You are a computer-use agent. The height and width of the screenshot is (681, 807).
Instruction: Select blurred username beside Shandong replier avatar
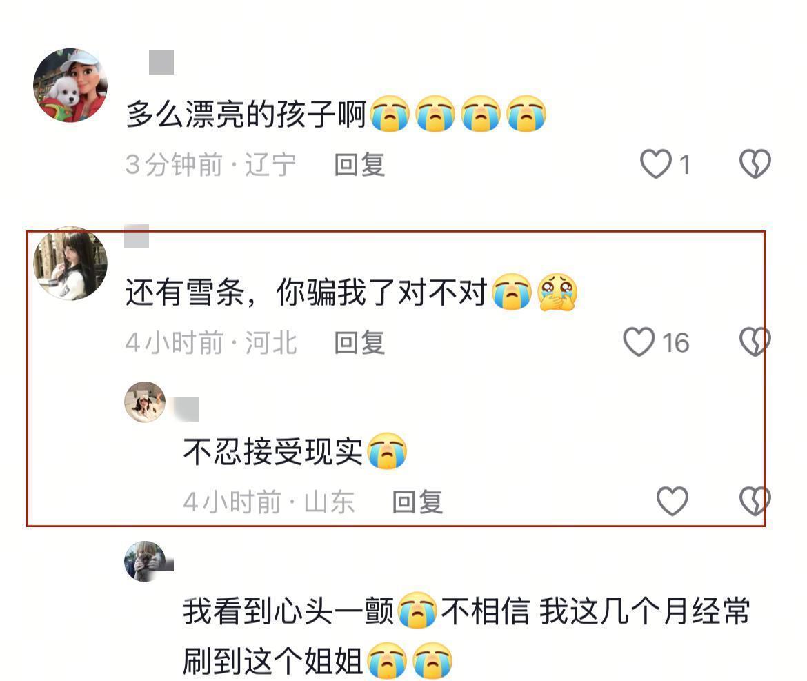click(186, 410)
